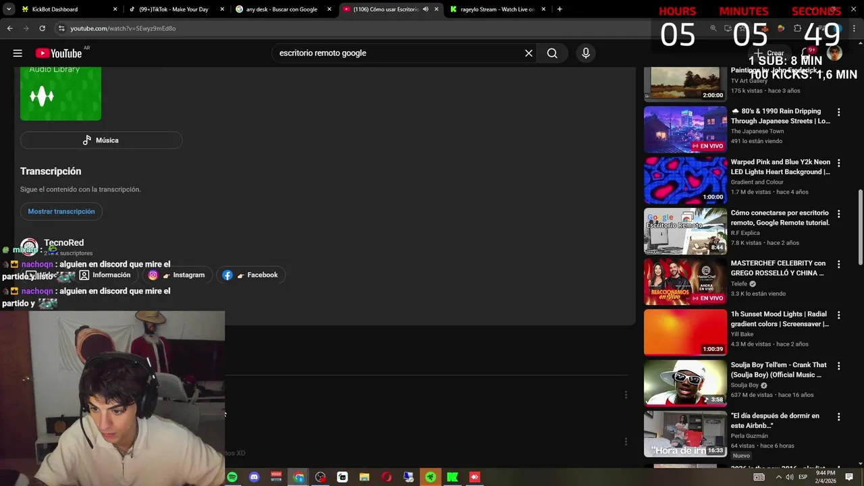Viewport: 864px width, 486px height.
Task: Open TecnoRed's Facebook link
Action: point(252,275)
